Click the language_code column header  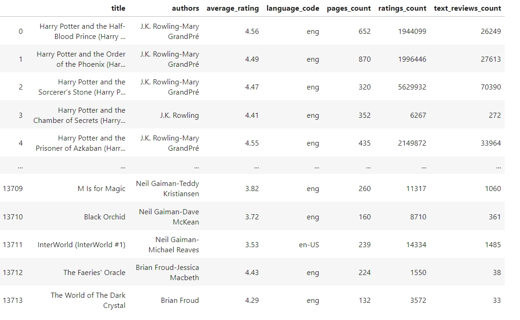point(293,8)
